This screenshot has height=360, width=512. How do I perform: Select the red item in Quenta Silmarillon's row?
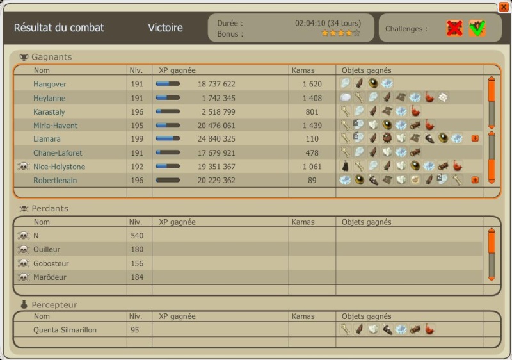coord(429,329)
